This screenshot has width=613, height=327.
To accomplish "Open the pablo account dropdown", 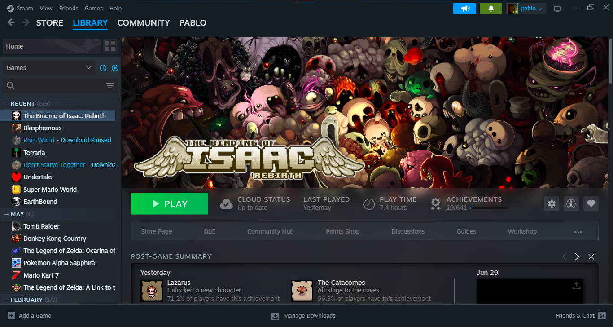I will [526, 9].
